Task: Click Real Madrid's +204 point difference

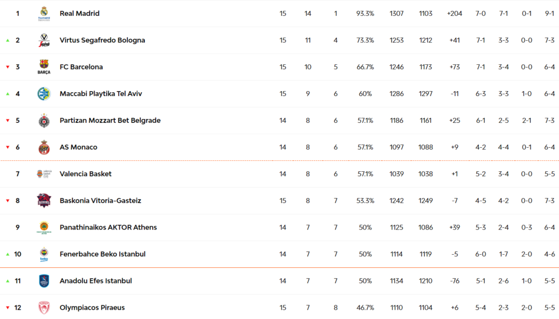Action: 454,13
